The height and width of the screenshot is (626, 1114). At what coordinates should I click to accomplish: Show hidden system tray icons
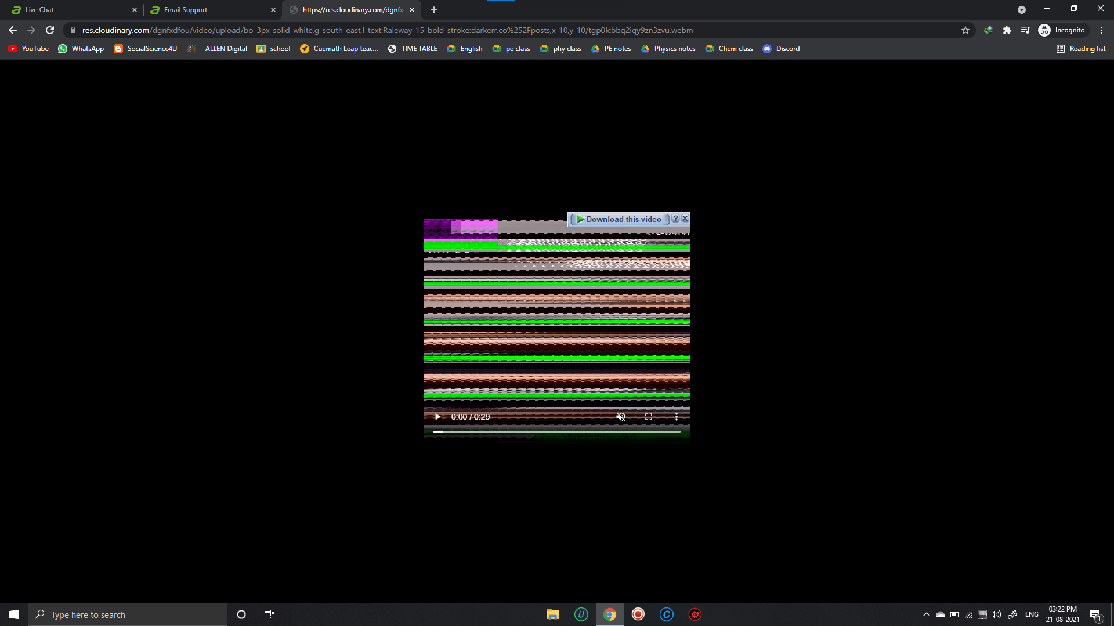(x=926, y=614)
